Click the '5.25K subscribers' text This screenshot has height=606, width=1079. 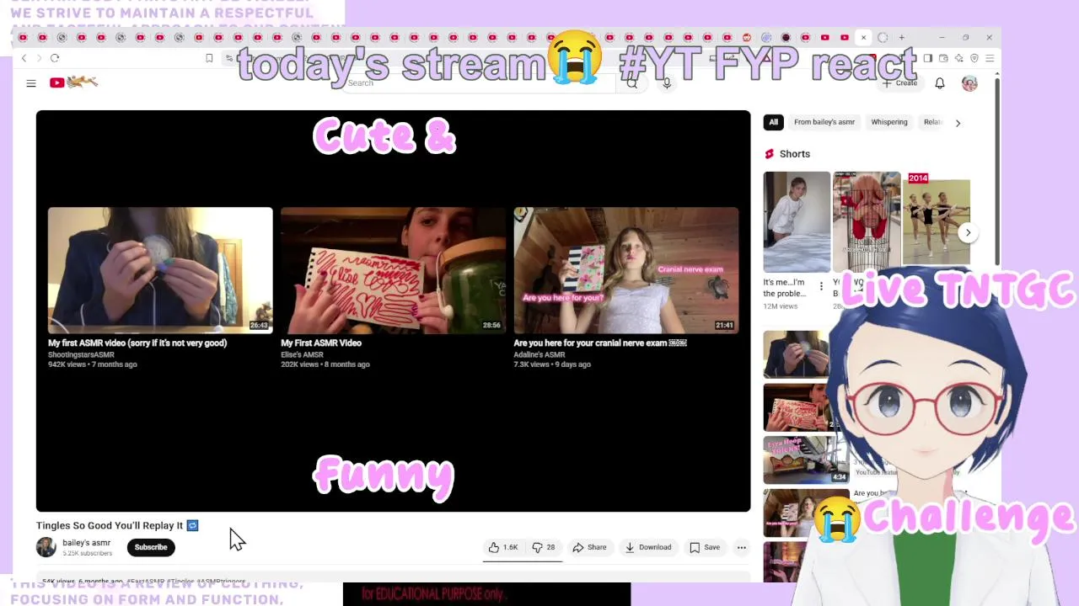coord(87,553)
